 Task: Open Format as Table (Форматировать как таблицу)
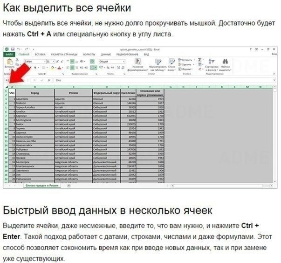pyautogui.click(x=158, y=65)
